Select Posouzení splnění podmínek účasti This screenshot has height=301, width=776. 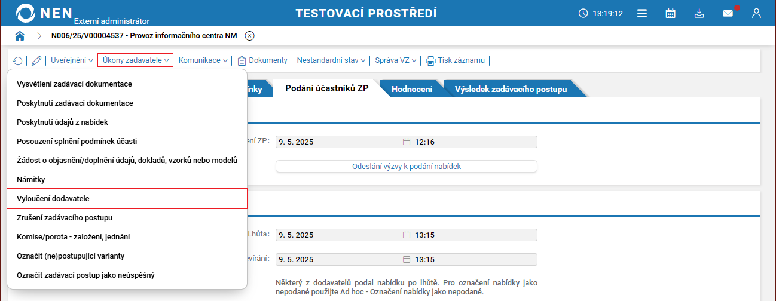[x=127, y=141]
